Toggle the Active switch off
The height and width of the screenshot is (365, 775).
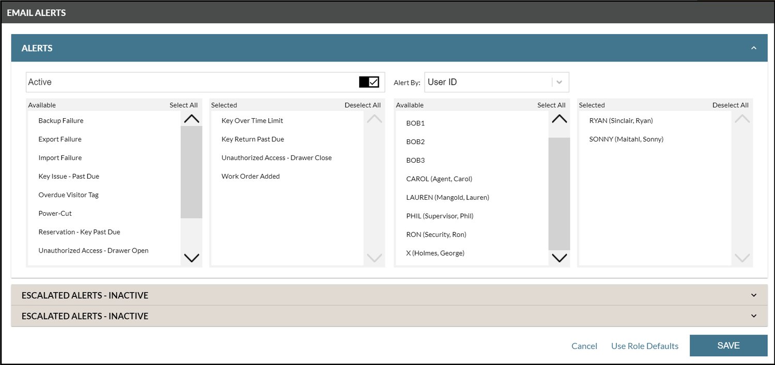click(370, 81)
